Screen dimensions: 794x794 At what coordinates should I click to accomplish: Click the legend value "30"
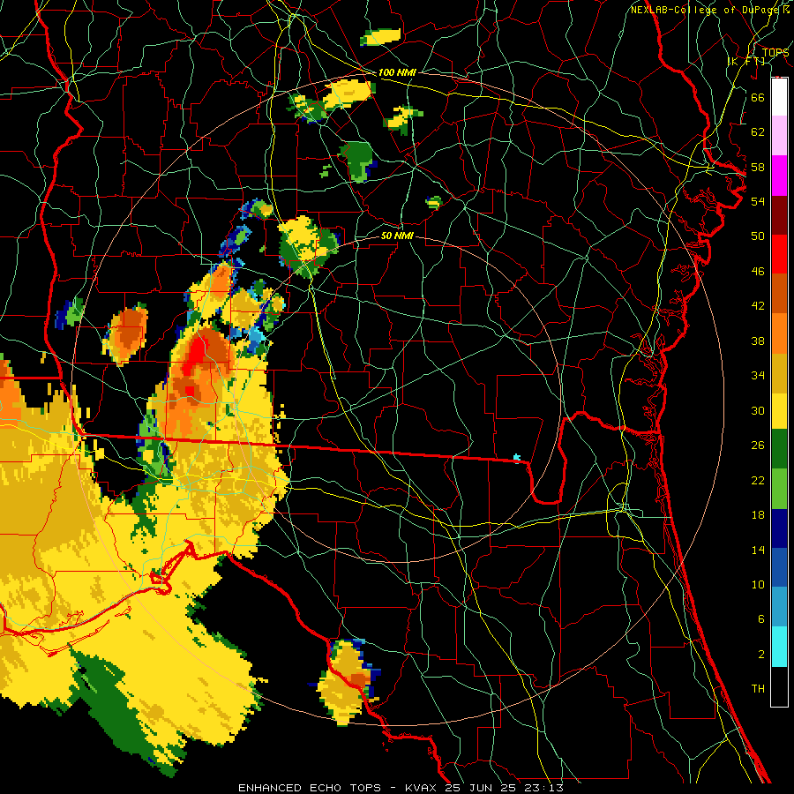tap(758, 410)
